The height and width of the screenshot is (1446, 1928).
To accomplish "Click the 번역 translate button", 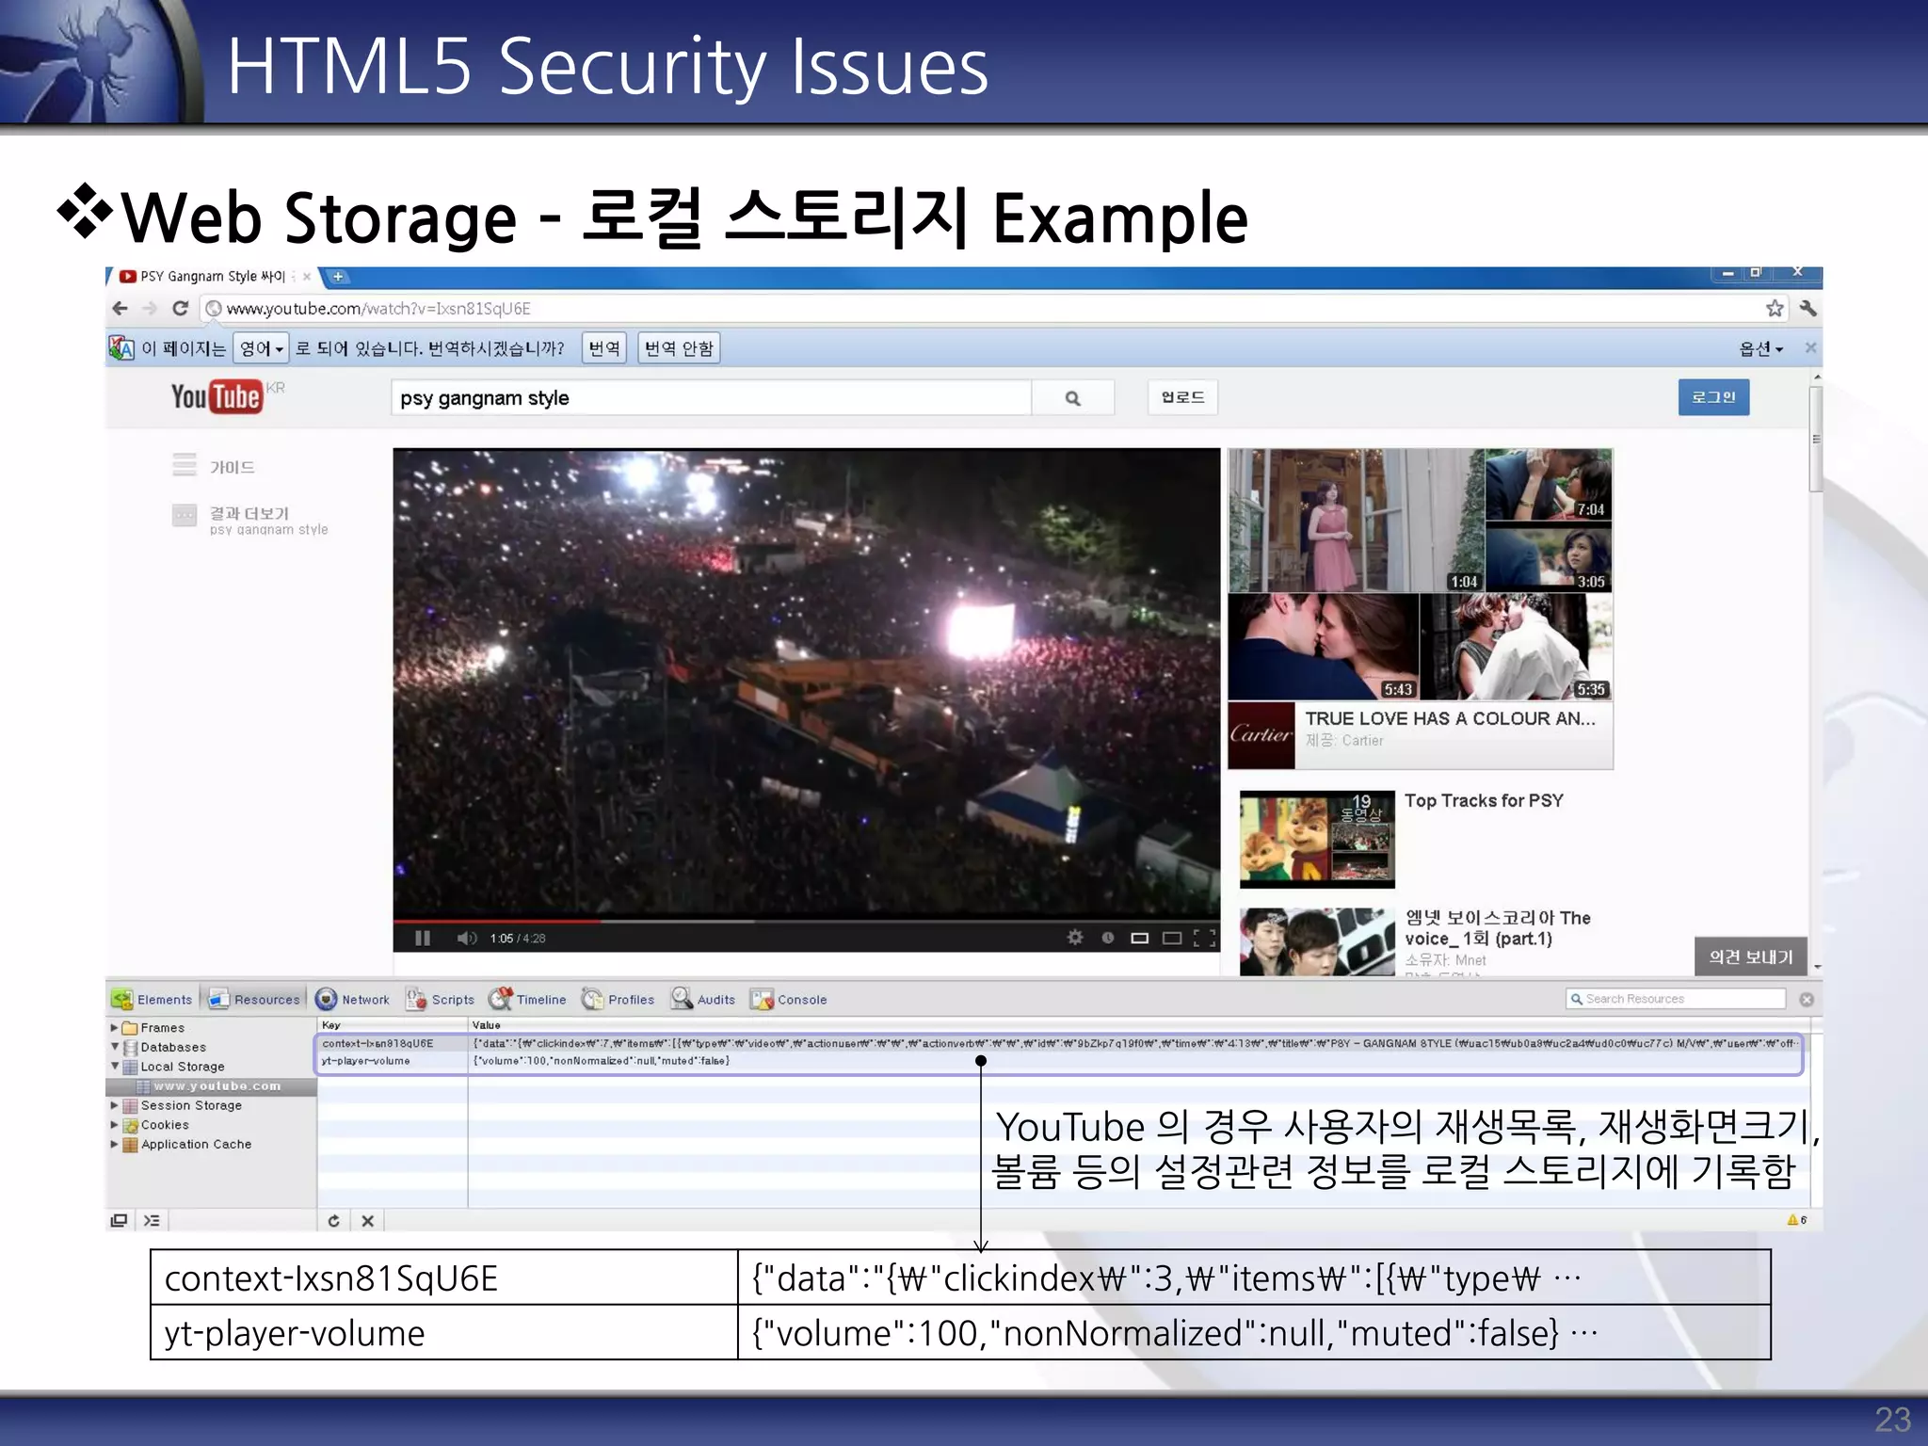I will tap(604, 348).
